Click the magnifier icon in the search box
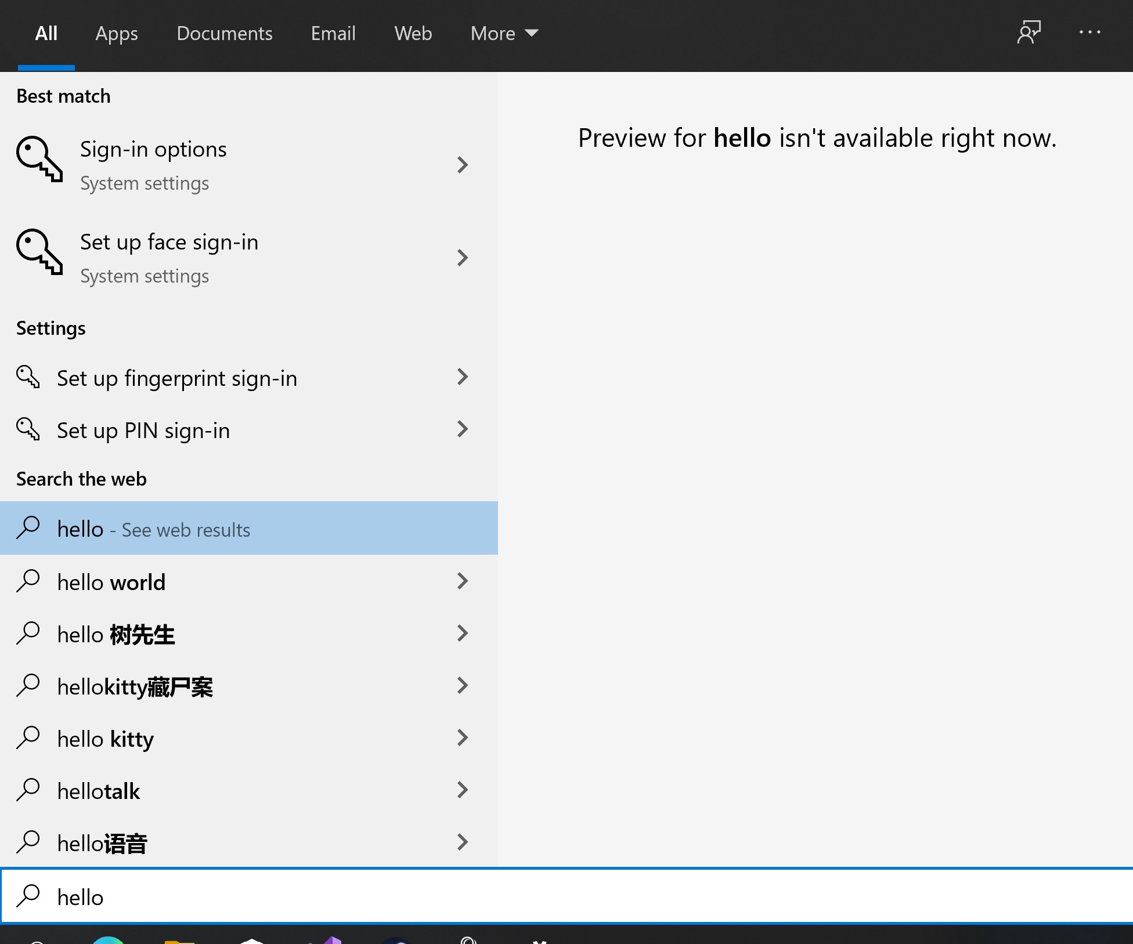 click(27, 896)
